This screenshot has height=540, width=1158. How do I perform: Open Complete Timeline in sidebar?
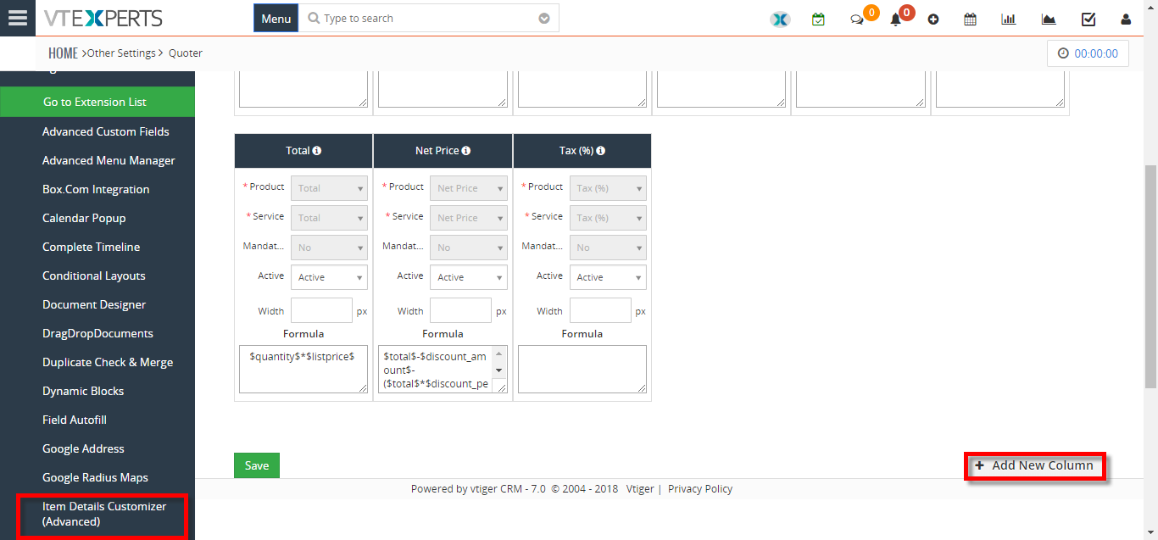click(91, 247)
